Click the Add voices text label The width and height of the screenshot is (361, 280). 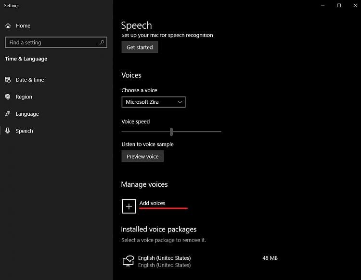pyautogui.click(x=152, y=203)
